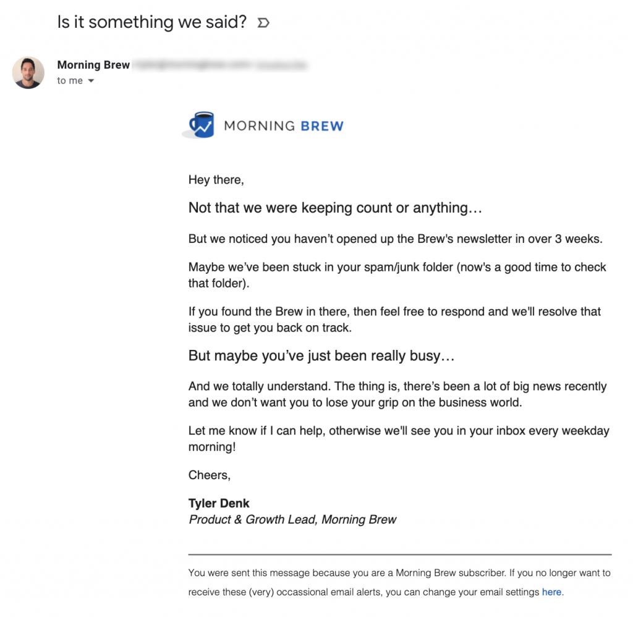The height and width of the screenshot is (617, 633).
Task: Click the sender name Morning Brew
Action: (x=93, y=64)
